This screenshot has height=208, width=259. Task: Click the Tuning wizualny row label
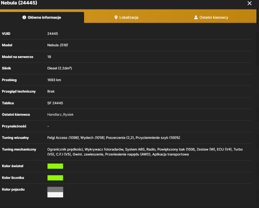(15, 138)
